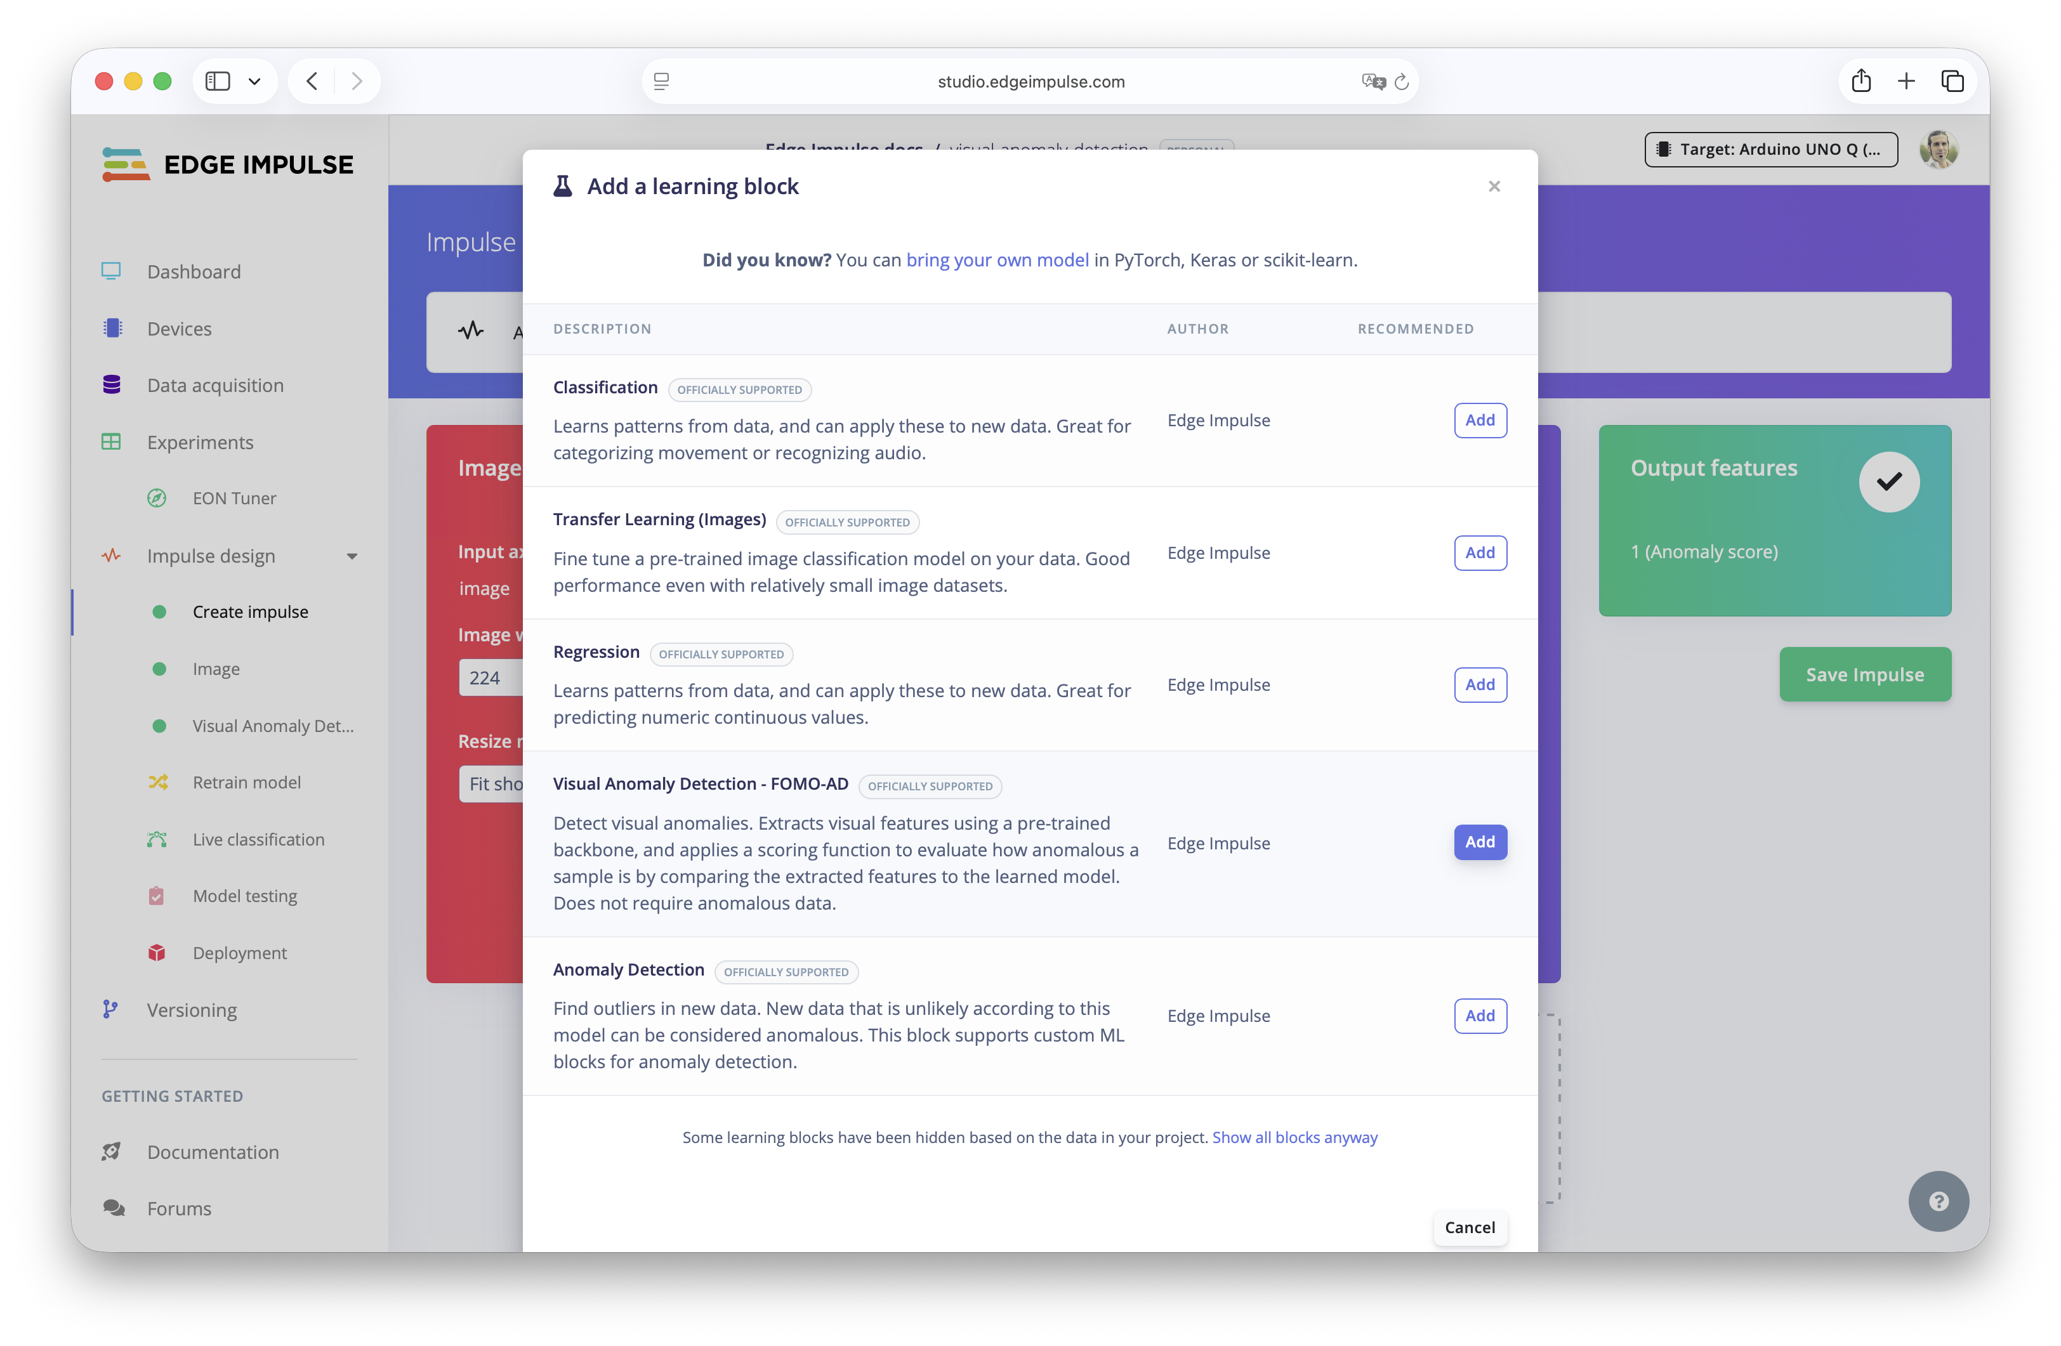This screenshot has width=2061, height=1346.
Task: Click the Deployment box icon
Action: click(157, 952)
